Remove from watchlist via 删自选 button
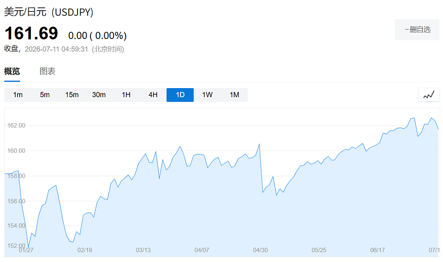 (417, 30)
